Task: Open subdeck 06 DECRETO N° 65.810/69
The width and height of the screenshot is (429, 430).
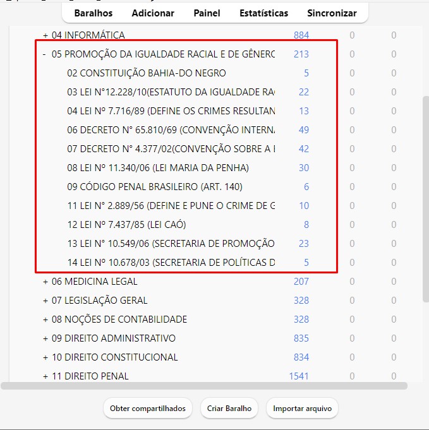Action: (x=171, y=130)
